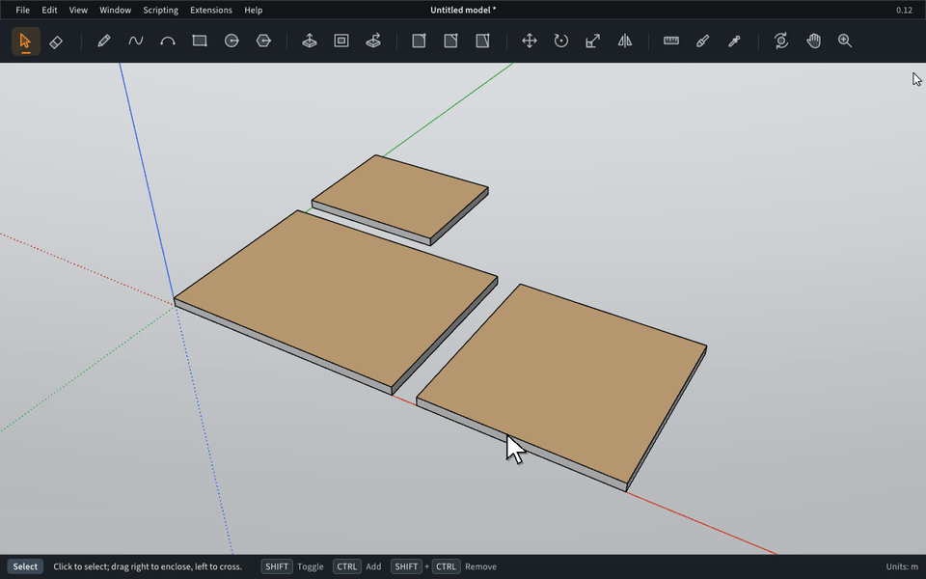Open the File menu
This screenshot has height=579, width=926.
[22, 10]
